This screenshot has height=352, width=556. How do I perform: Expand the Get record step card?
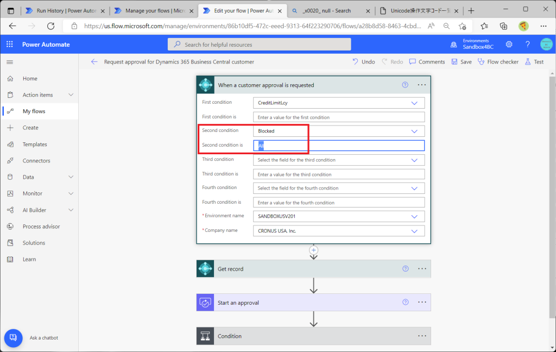point(313,268)
